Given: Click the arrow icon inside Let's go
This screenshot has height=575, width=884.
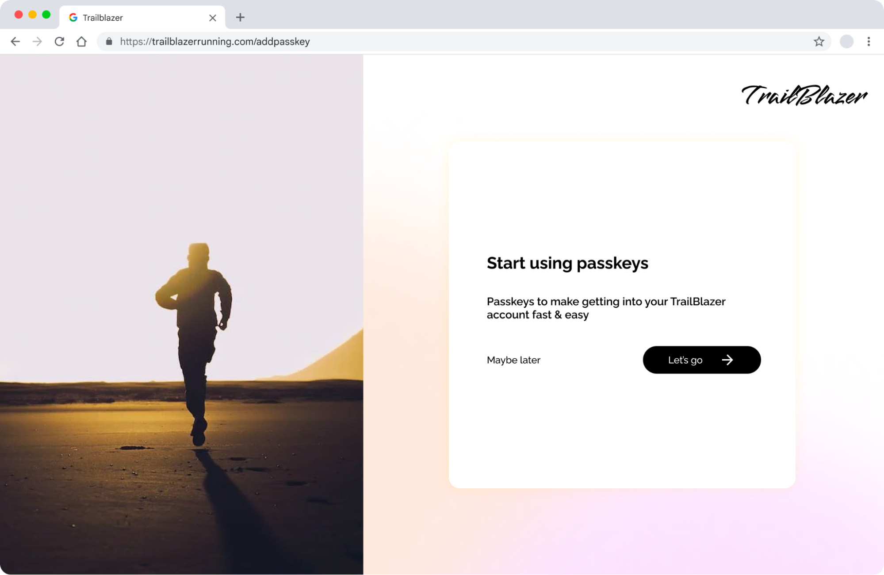Looking at the screenshot, I should 727,360.
